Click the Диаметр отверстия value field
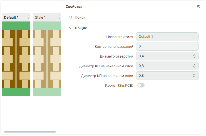Image resolution: width=206 pixels, height=136 pixels. (x=163, y=56)
